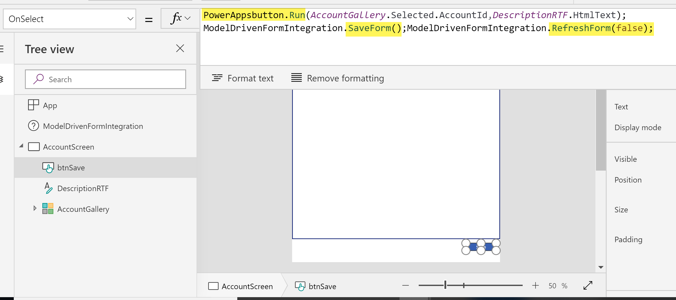Click the btnSave button control icon
This screenshot has height=300, width=676.
pyautogui.click(x=48, y=168)
